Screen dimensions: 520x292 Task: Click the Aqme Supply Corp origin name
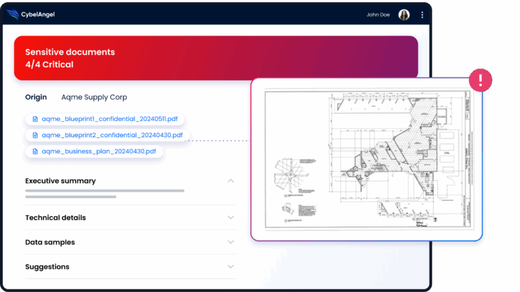coord(94,98)
